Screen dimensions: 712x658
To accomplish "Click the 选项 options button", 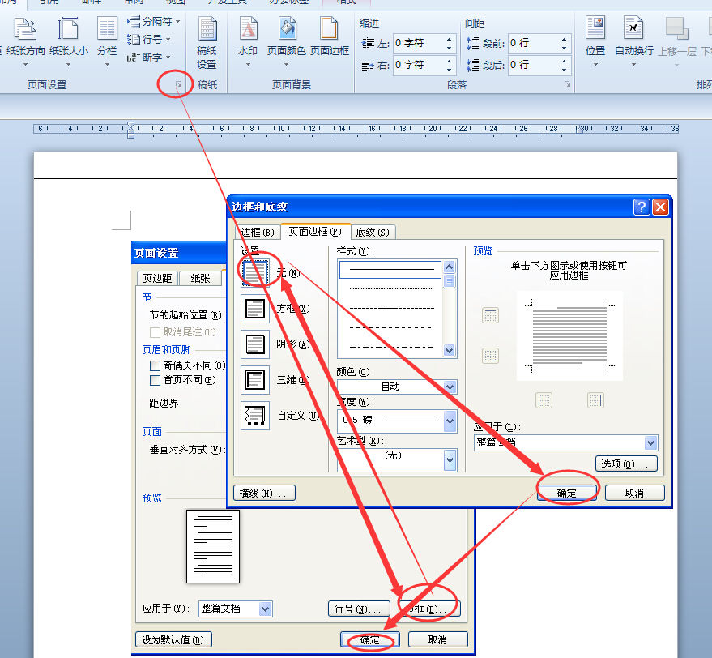I will point(626,464).
